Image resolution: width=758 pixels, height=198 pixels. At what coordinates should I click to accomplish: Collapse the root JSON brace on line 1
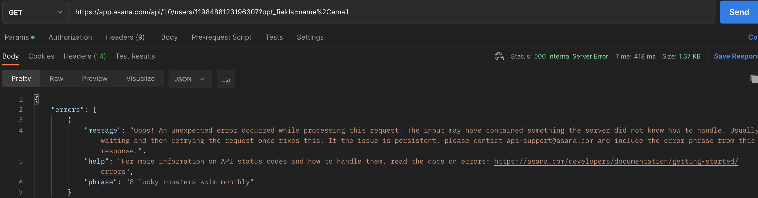(37, 99)
